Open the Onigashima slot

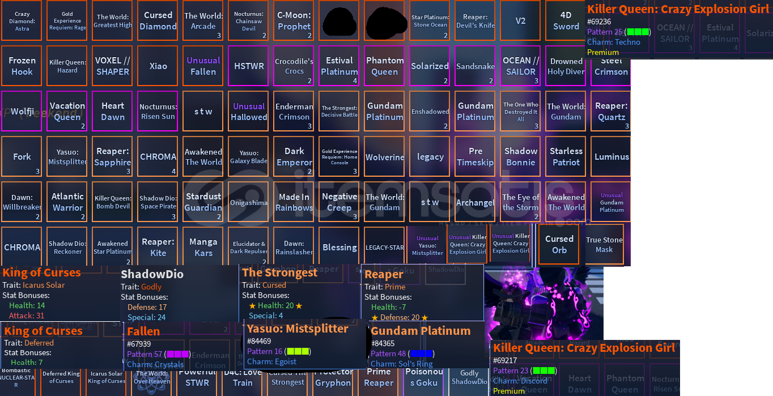[x=249, y=202]
